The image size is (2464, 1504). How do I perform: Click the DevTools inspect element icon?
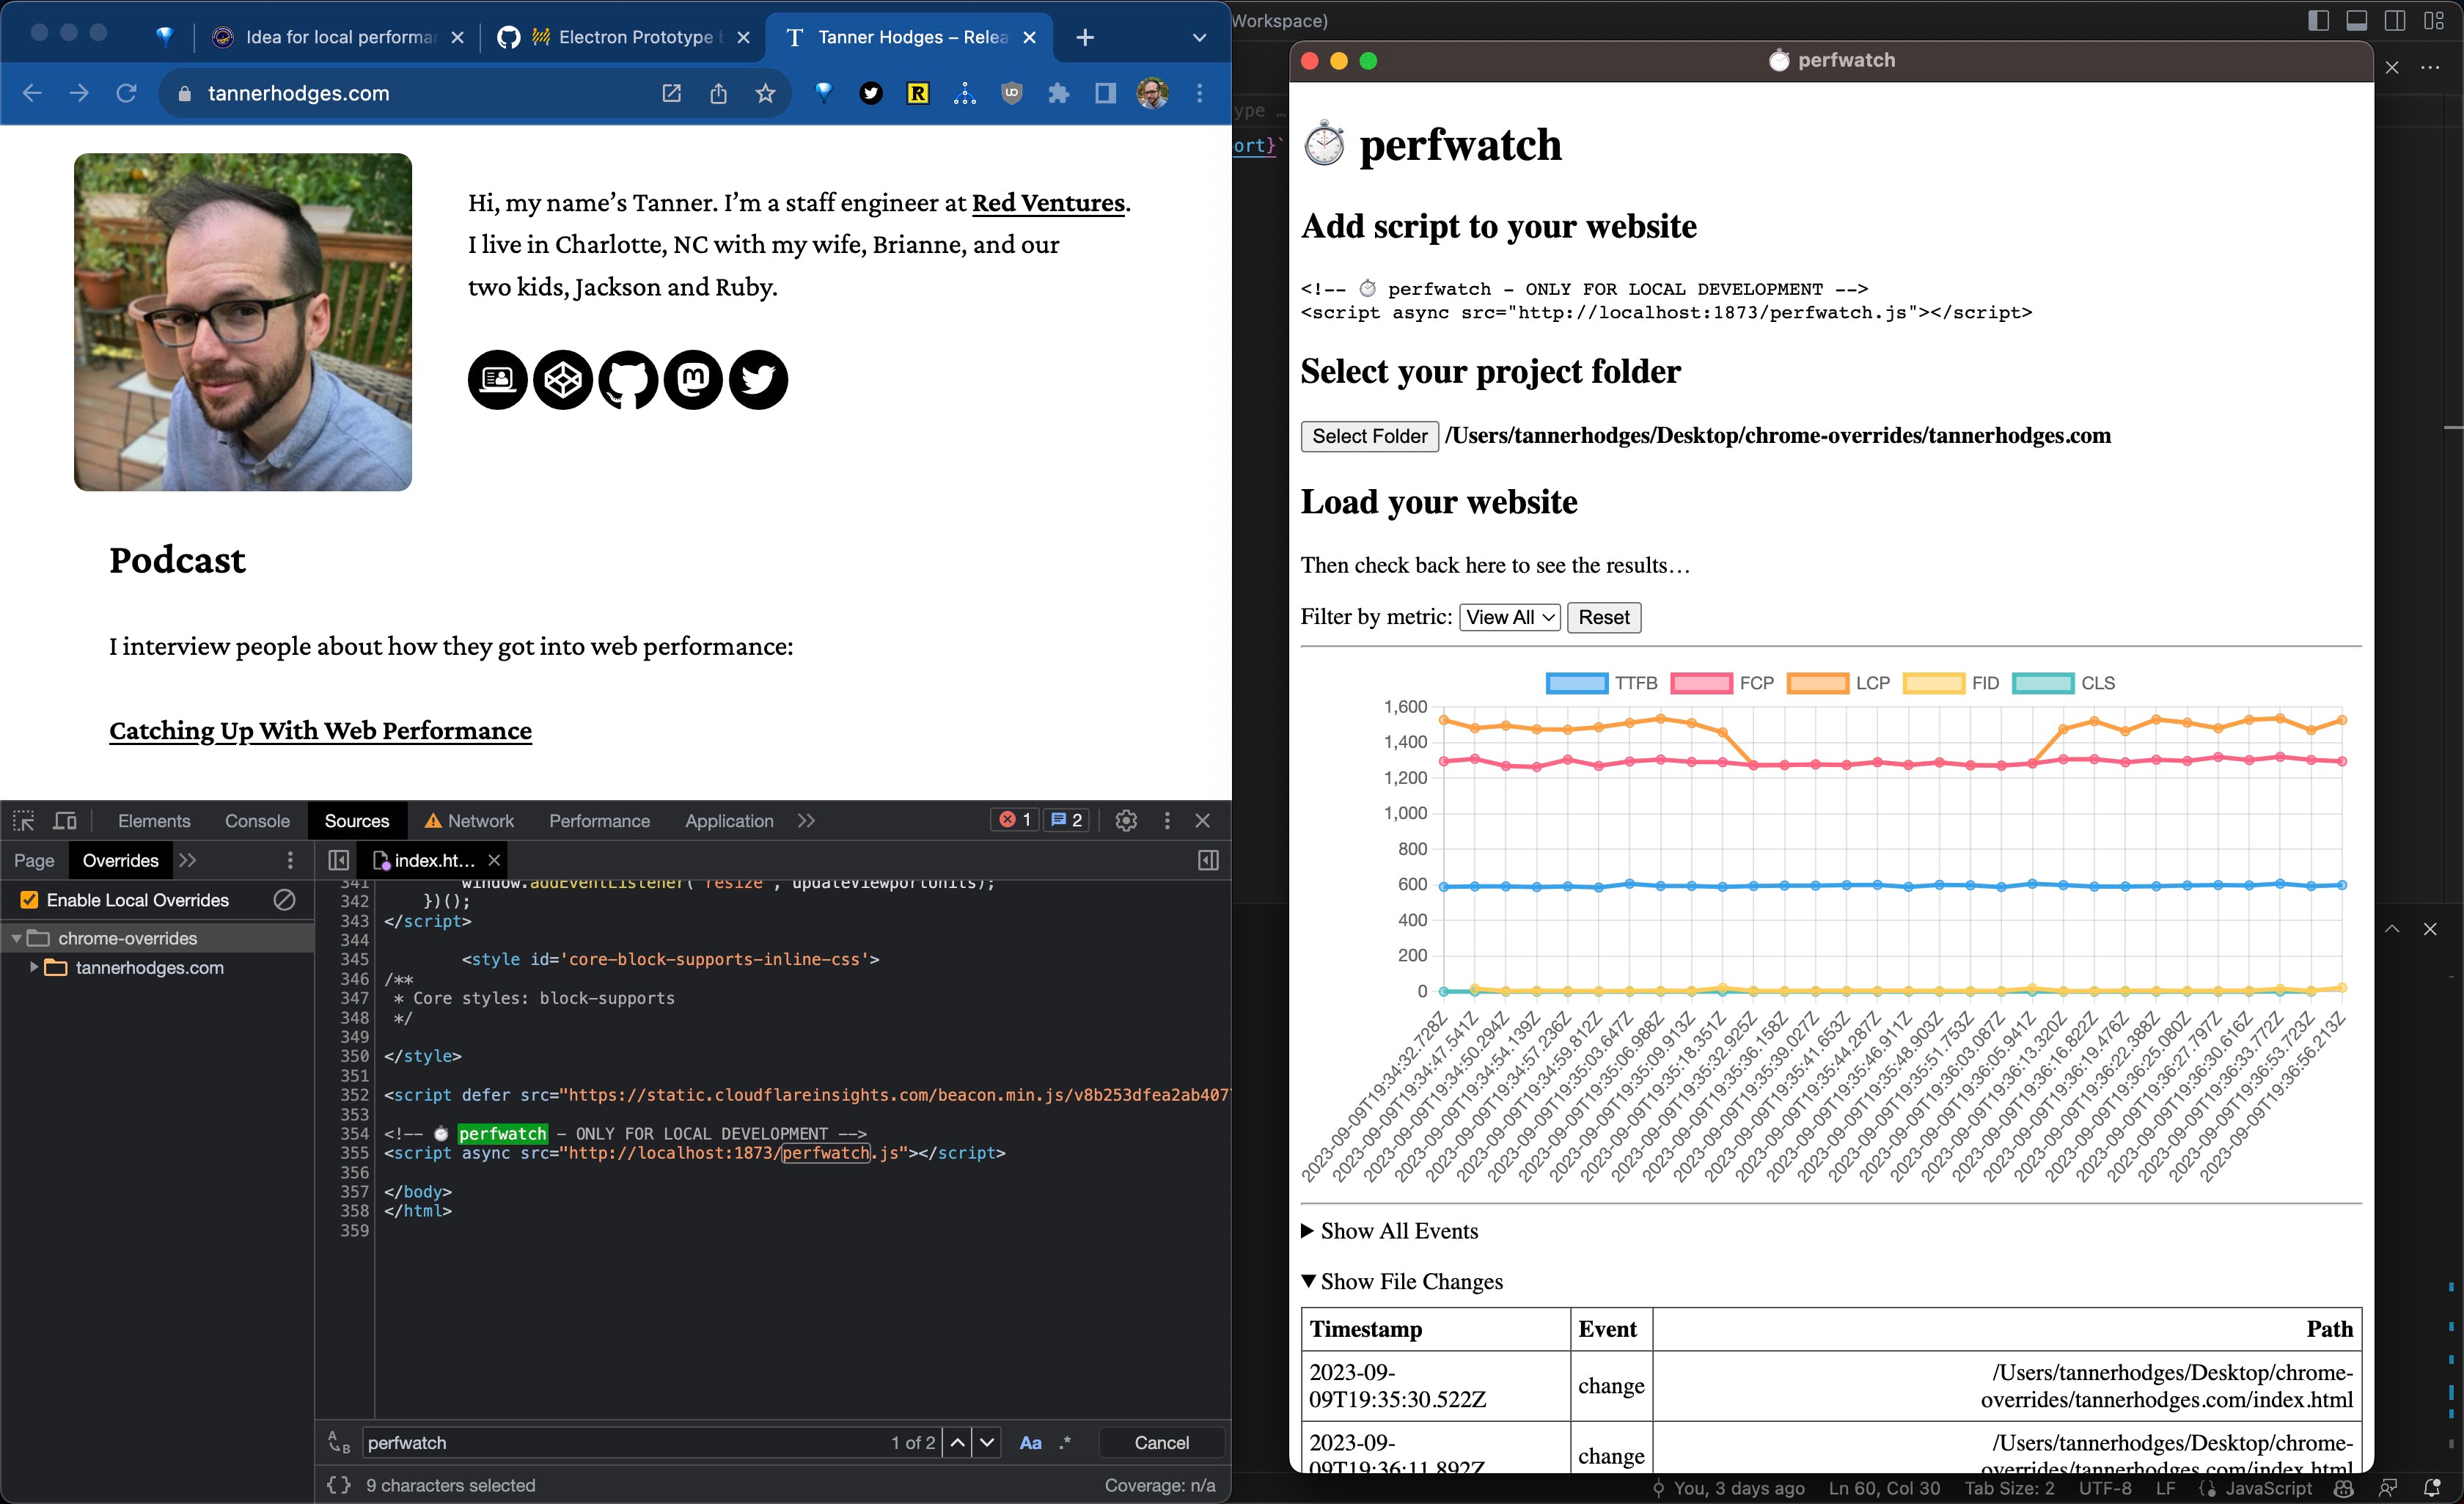point(24,821)
